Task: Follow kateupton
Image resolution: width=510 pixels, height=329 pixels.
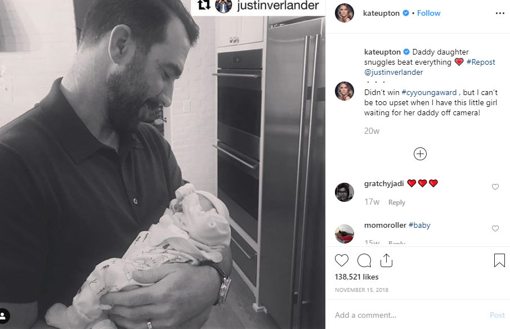Action: coord(429,13)
